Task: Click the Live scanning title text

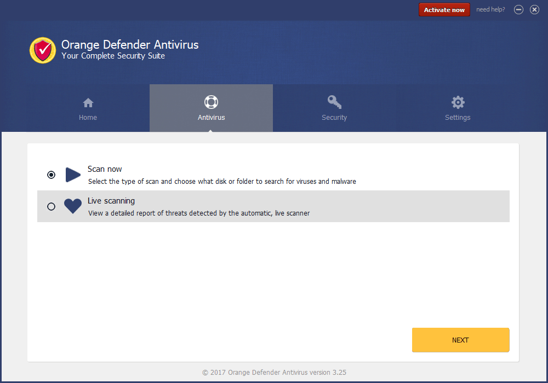Action: (111, 201)
